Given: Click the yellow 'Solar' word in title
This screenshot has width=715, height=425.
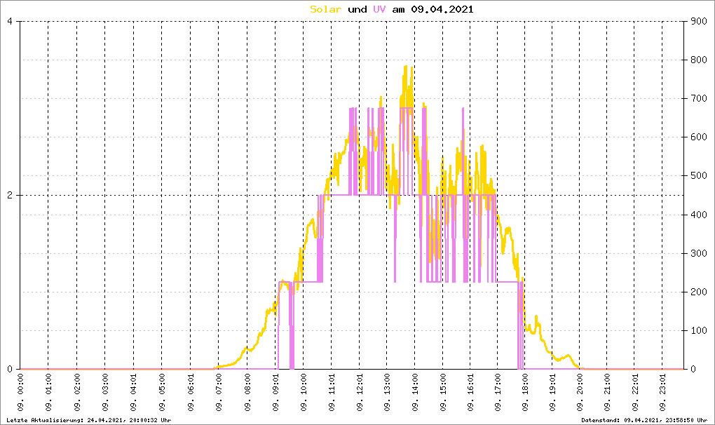Looking at the screenshot, I should (x=325, y=9).
